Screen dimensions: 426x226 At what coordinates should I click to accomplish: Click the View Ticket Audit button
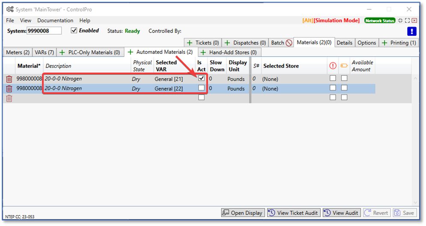click(293, 213)
